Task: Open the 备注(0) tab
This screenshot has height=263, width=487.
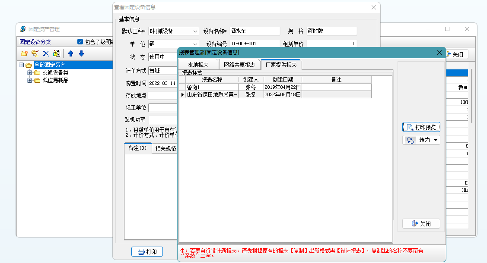Action: 137,148
